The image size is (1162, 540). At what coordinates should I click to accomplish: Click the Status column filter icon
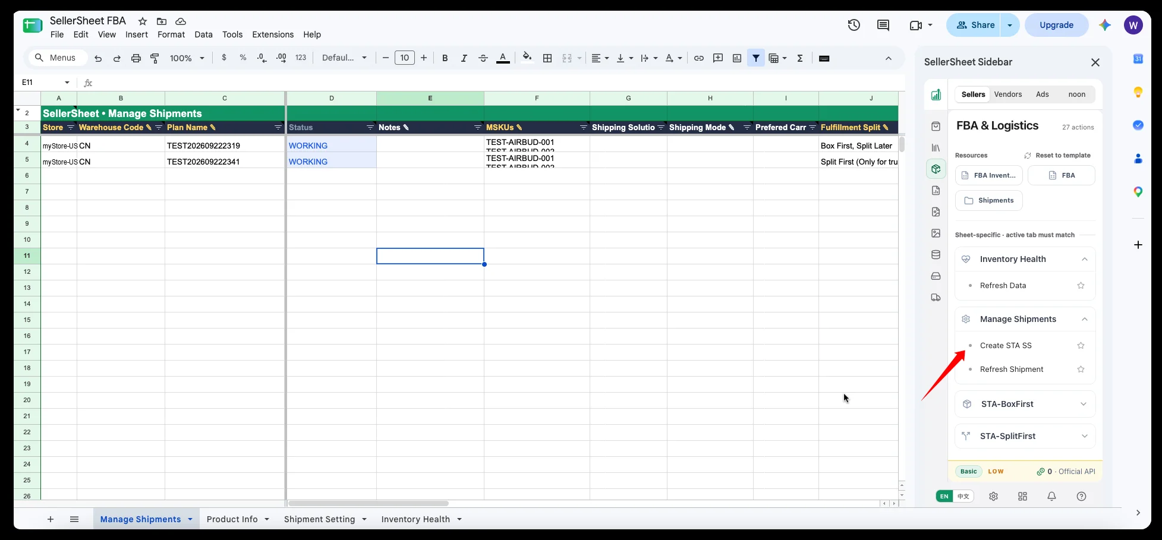(370, 128)
